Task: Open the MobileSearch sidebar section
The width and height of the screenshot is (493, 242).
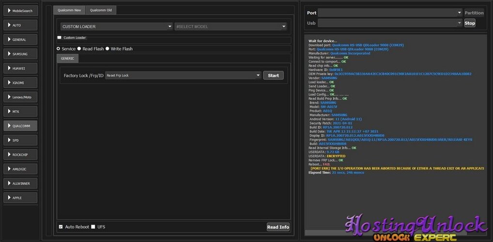Action: click(20, 11)
